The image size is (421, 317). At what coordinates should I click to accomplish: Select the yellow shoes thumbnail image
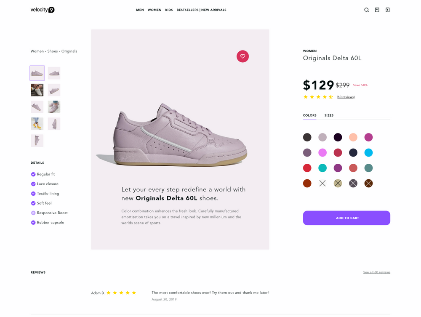(37, 124)
